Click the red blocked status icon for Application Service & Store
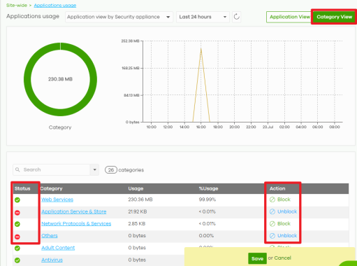Screen dimensions: 357x266 coord(17,213)
